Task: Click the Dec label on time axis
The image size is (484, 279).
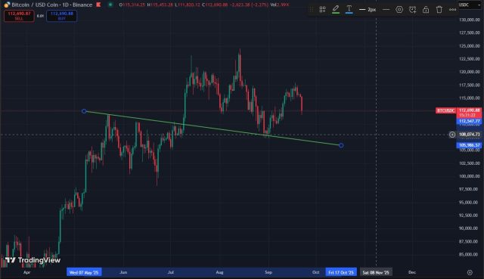Action: (412, 272)
